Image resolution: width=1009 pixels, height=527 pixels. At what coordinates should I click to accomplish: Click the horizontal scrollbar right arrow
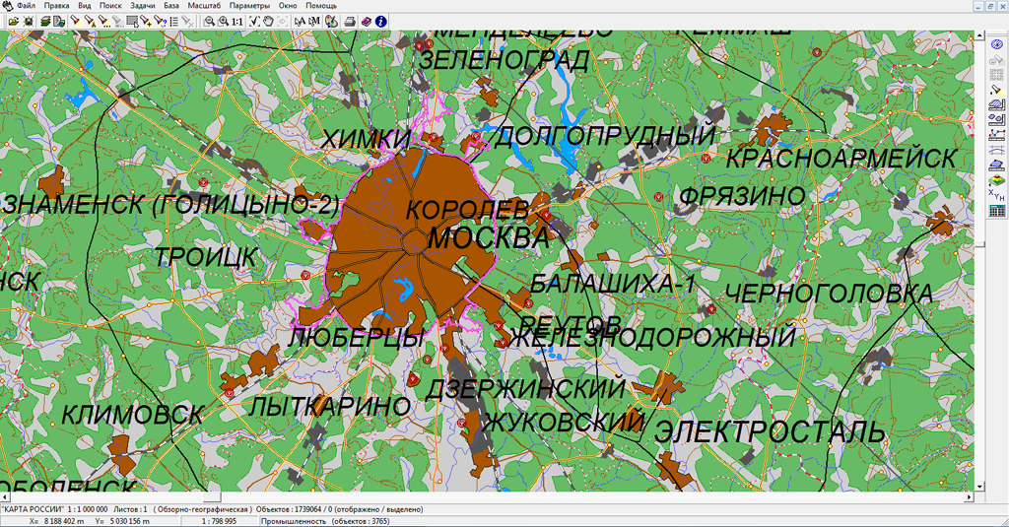[x=970, y=497]
